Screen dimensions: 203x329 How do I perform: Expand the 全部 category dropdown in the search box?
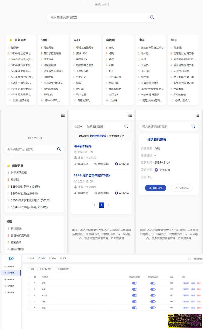78,126
